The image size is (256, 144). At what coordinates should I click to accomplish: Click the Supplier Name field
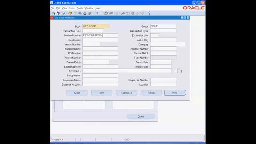pos(100,49)
